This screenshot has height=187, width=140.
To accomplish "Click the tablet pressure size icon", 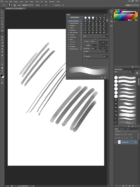I will (63, 5).
